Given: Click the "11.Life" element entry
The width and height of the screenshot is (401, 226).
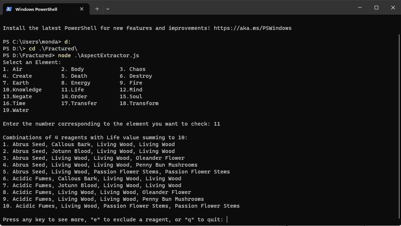Looking at the screenshot, I should (72, 90).
